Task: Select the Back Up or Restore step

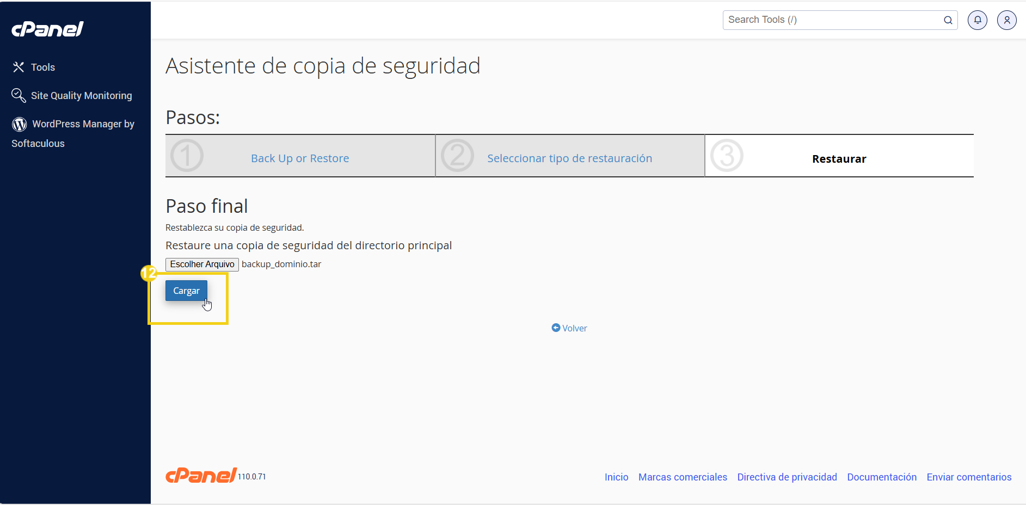Action: click(300, 158)
